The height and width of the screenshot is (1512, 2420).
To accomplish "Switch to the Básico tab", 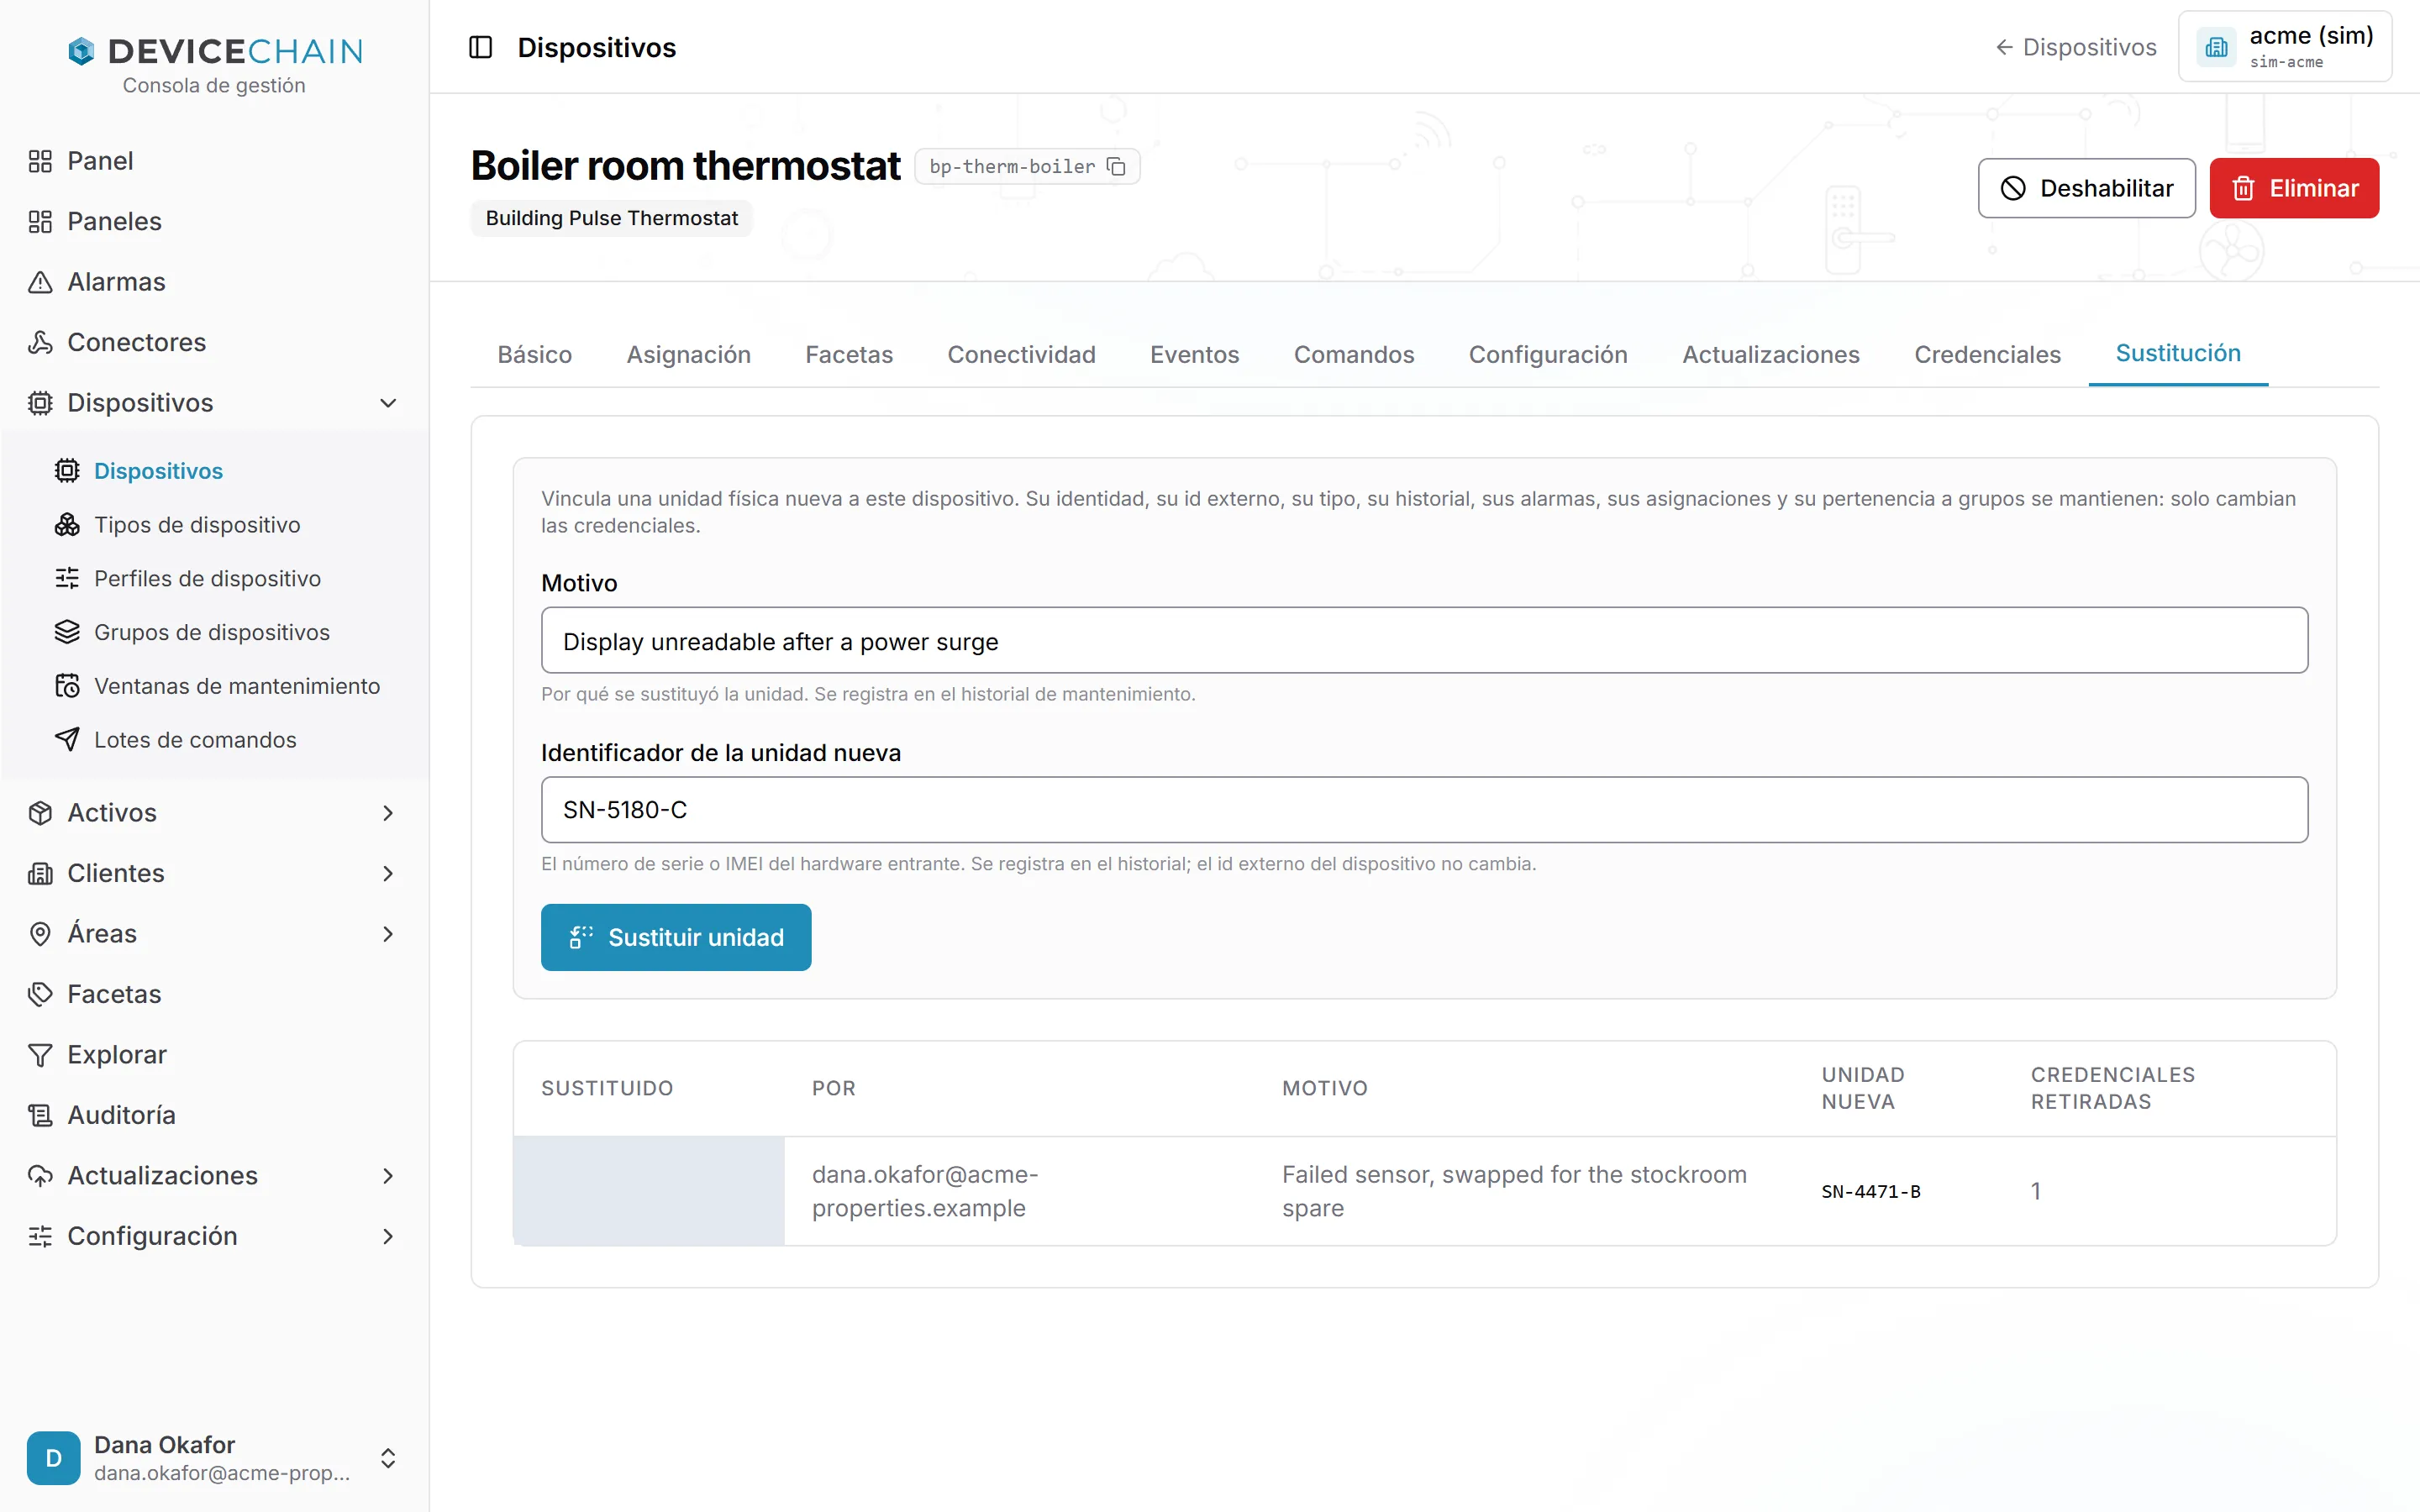I will (x=534, y=354).
